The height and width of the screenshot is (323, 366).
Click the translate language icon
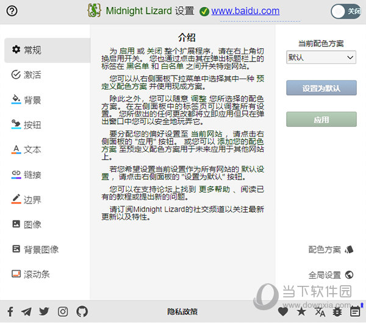pyautogui.click(x=320, y=312)
